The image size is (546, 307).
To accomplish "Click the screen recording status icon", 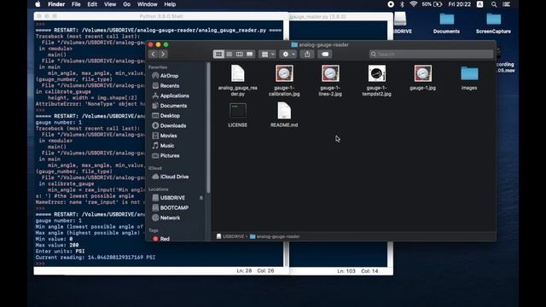I will (x=391, y=4).
